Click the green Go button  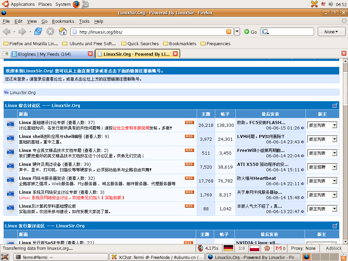[250, 32]
